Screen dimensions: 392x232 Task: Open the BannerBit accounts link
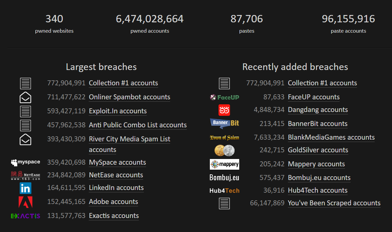tap(318, 124)
